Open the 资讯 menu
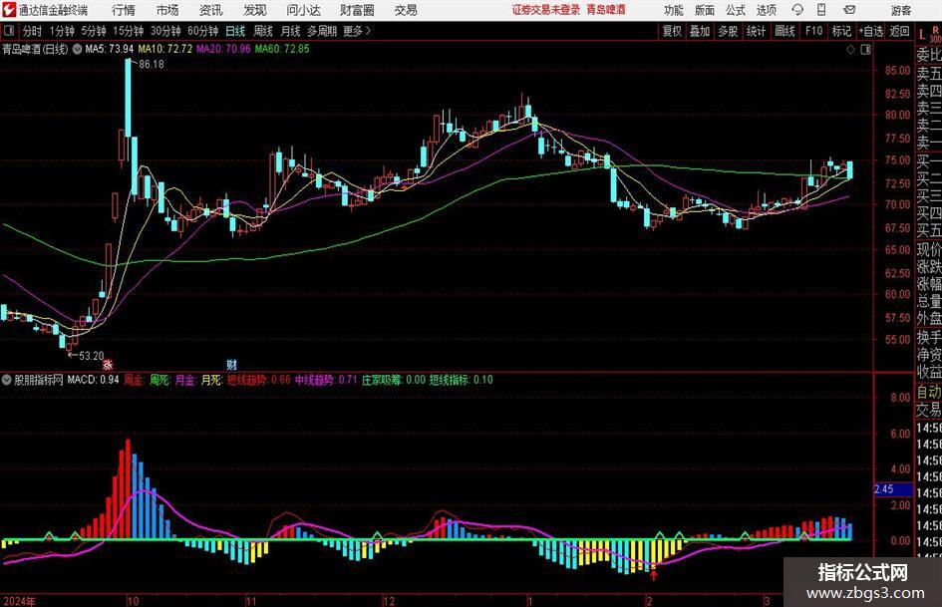 211,10
